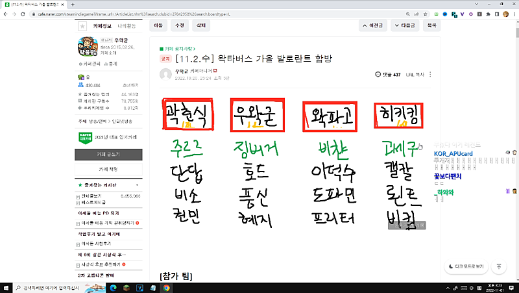Open Chrome three-dot menu
The image size is (519, 293).
(514, 14)
